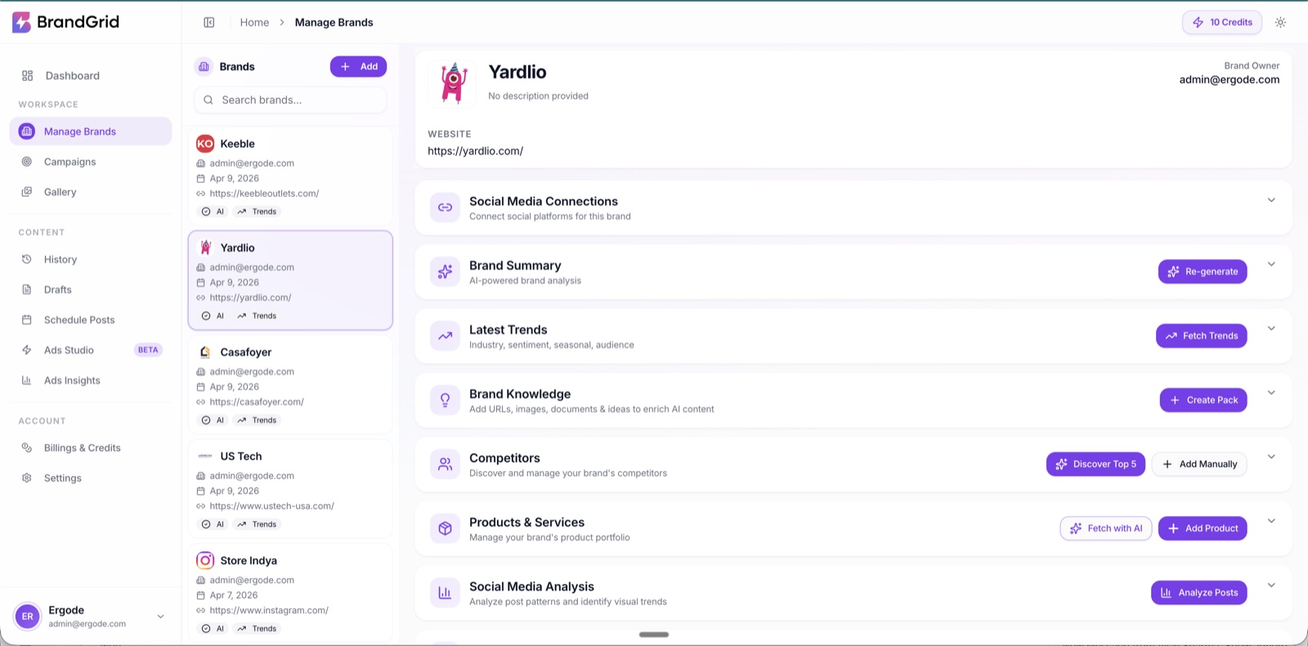Open History under Content
Screen dimensions: 1308x646
coord(91,260)
